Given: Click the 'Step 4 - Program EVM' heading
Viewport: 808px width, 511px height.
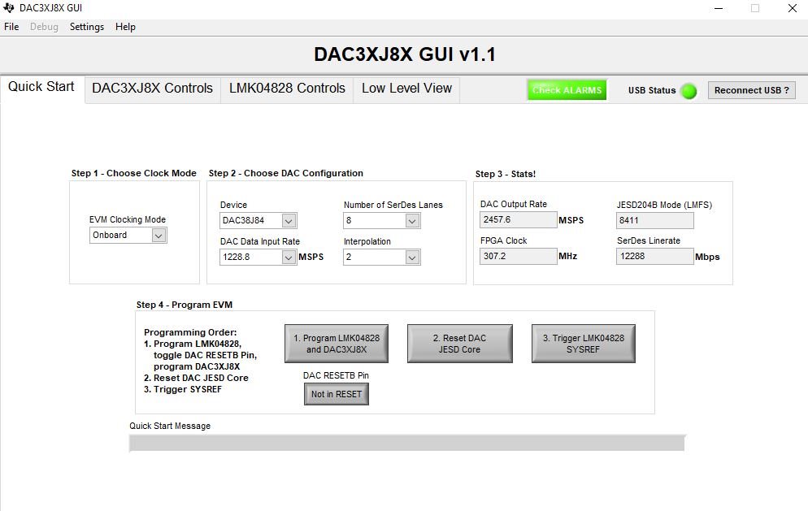Looking at the screenshot, I should 185,305.
